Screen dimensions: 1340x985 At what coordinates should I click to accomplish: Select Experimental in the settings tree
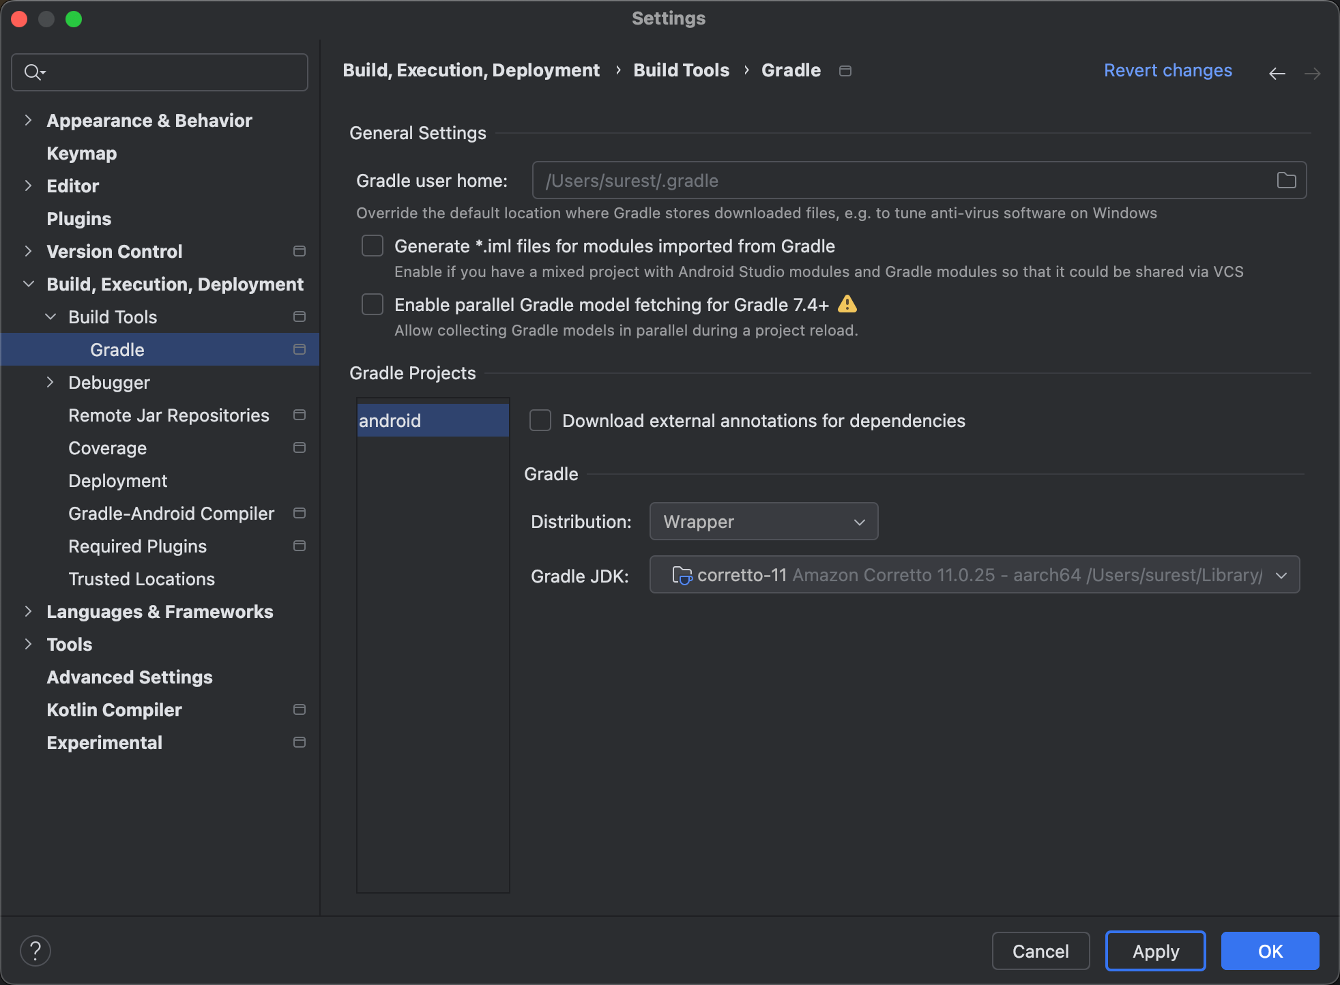104,743
